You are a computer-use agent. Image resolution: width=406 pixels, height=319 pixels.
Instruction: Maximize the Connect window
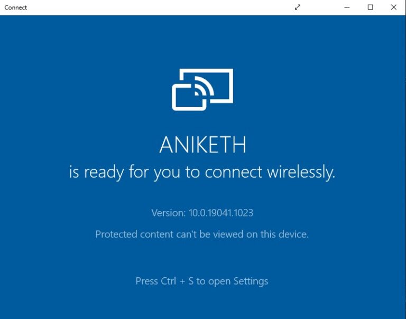tap(371, 7)
